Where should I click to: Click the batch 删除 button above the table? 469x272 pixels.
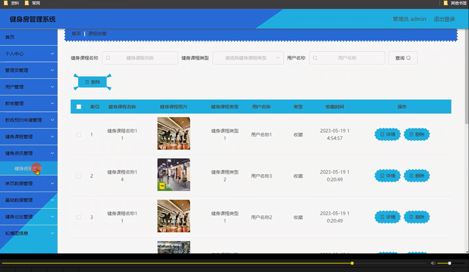pyautogui.click(x=93, y=82)
